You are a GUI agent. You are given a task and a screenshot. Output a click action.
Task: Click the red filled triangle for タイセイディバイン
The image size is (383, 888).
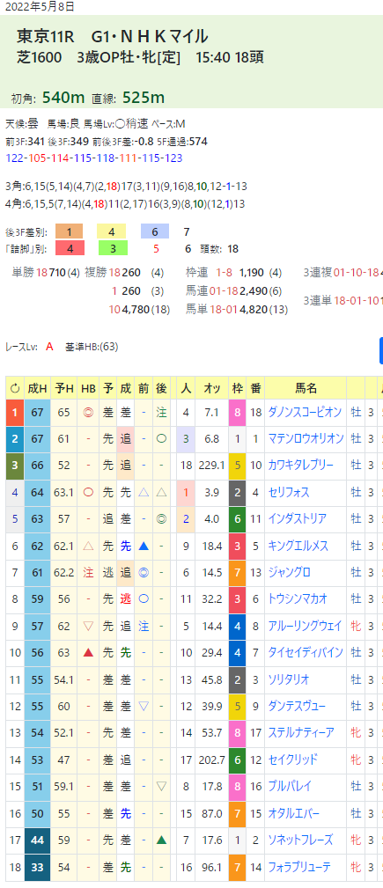pyautogui.click(x=88, y=652)
